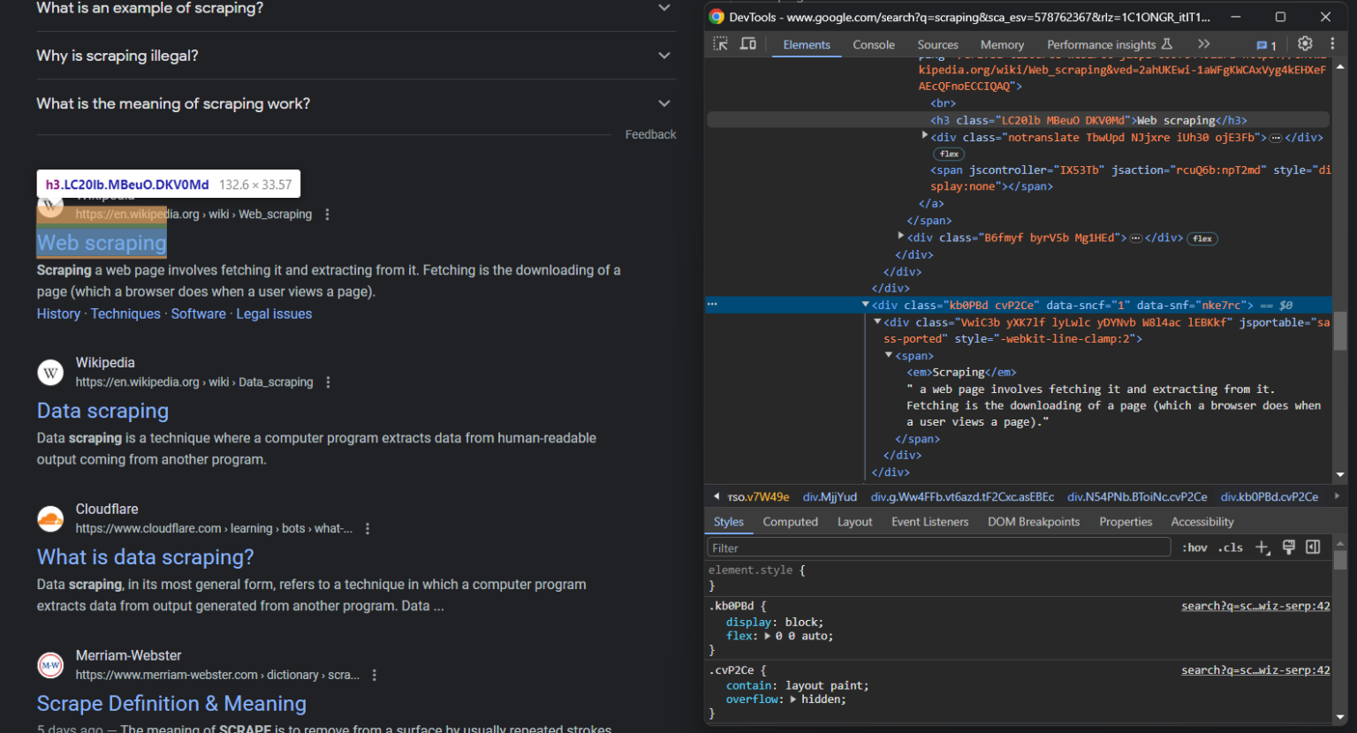Open the Computed styles tab
Screen dimensions: 1357x733
click(x=790, y=522)
